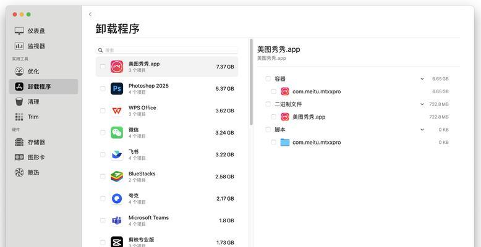This screenshot has width=481, height=247.
Task: Click the 剪映专业版 app icon
Action: point(117,242)
